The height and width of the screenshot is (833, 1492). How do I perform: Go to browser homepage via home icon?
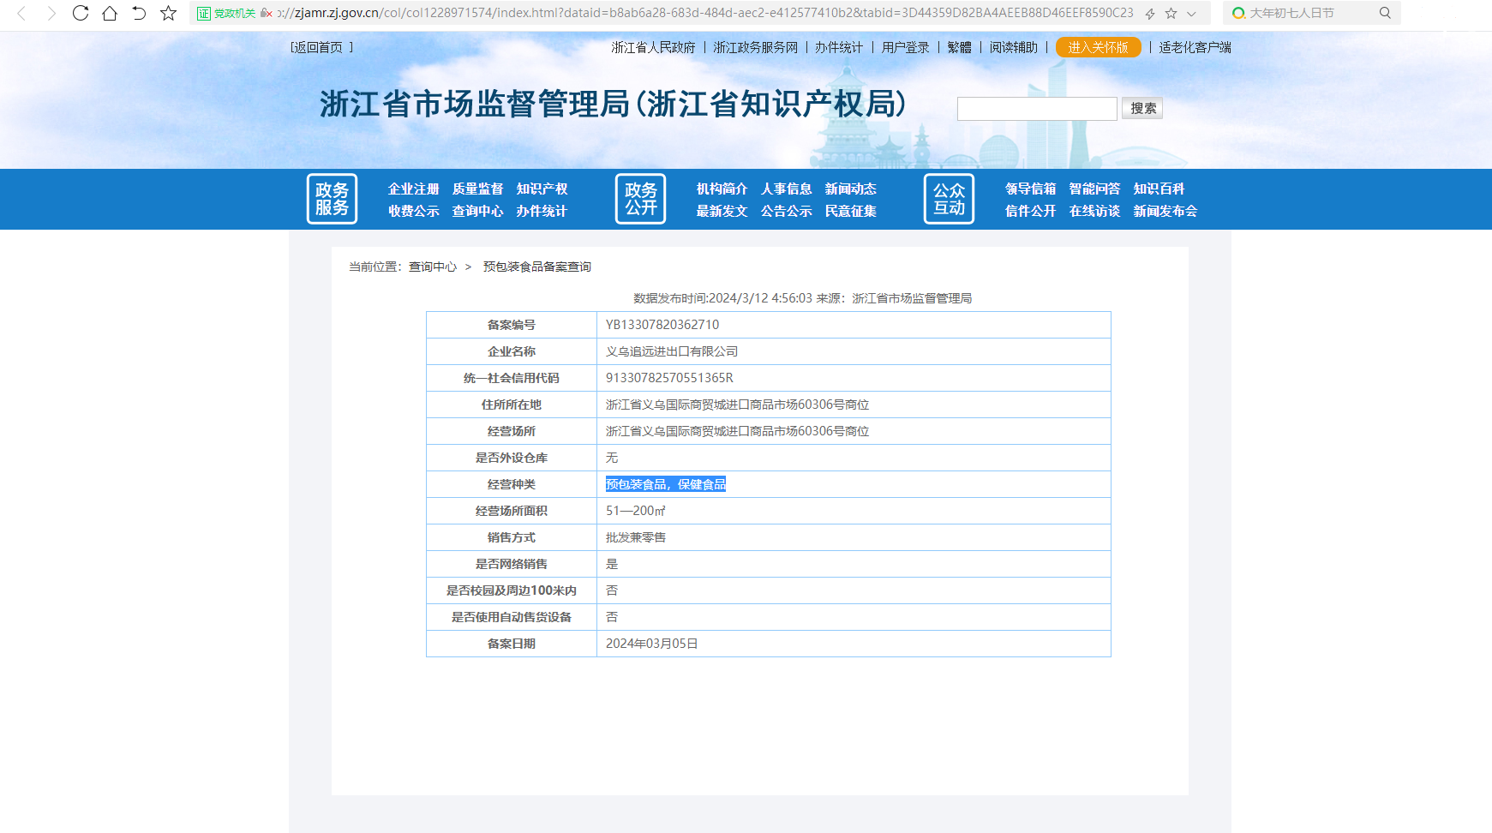pyautogui.click(x=111, y=14)
